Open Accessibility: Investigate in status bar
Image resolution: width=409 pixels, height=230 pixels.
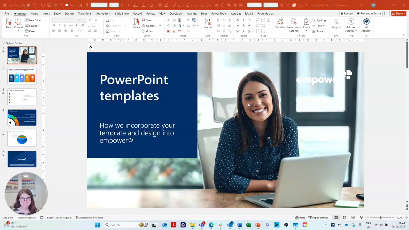[x=89, y=218]
